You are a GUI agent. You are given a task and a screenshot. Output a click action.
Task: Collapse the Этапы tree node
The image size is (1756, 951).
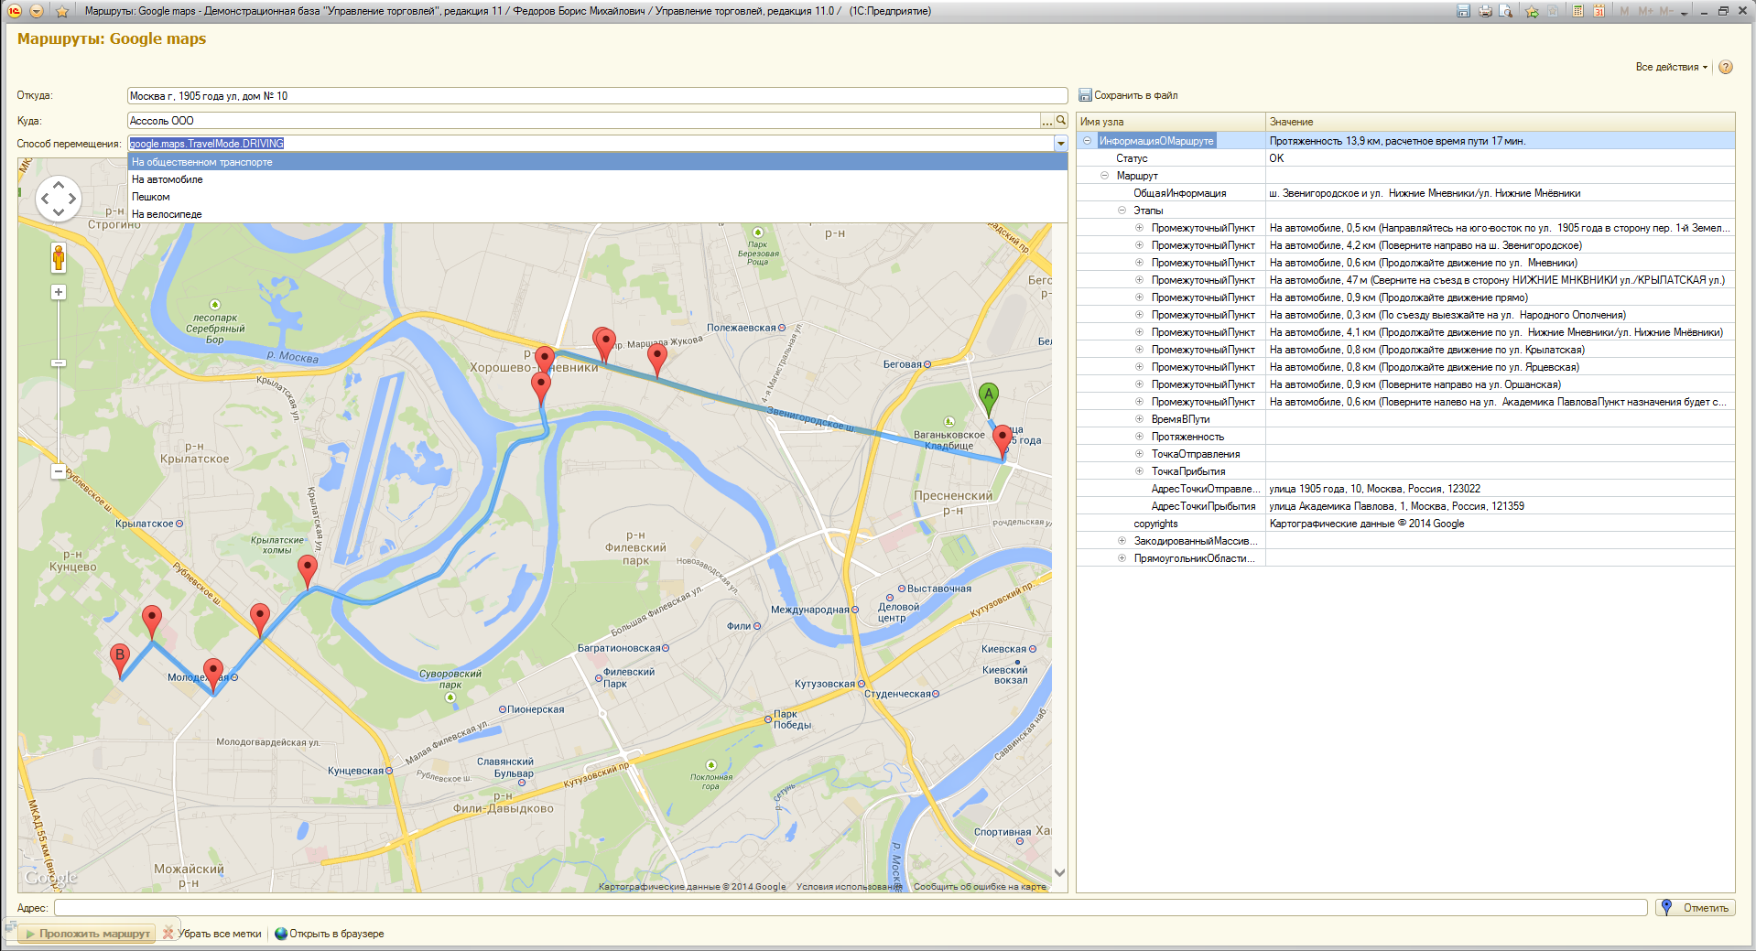[1122, 211]
